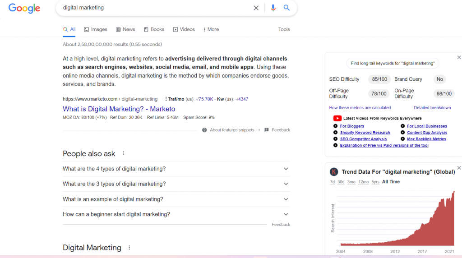Expand What are the 4 types question
The image size is (462, 258).
click(176, 169)
